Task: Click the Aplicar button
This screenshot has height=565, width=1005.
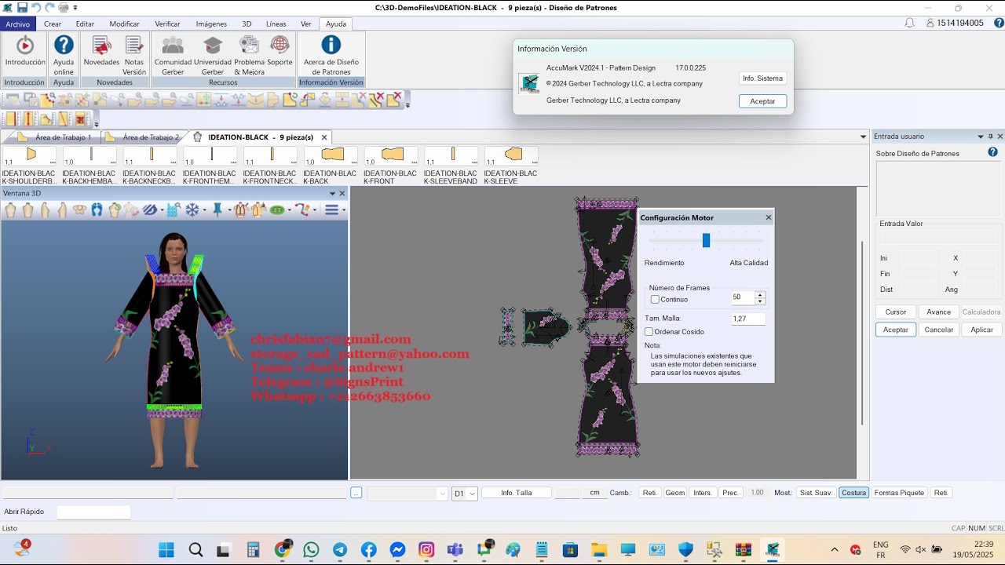Action: (x=981, y=330)
